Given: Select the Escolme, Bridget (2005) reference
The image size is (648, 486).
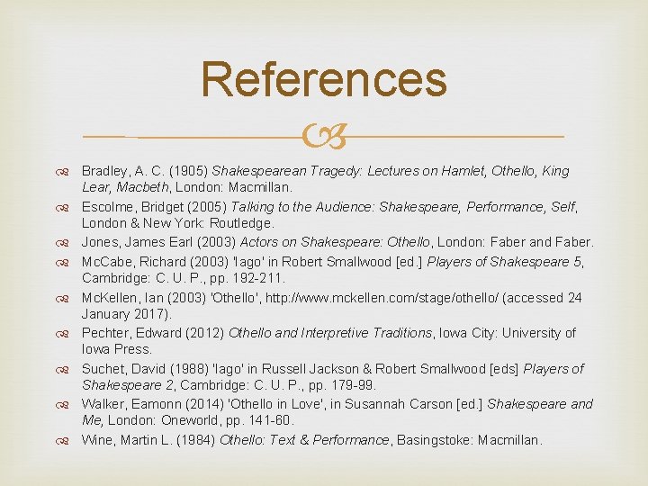Looking at the screenshot, I should 329,215.
